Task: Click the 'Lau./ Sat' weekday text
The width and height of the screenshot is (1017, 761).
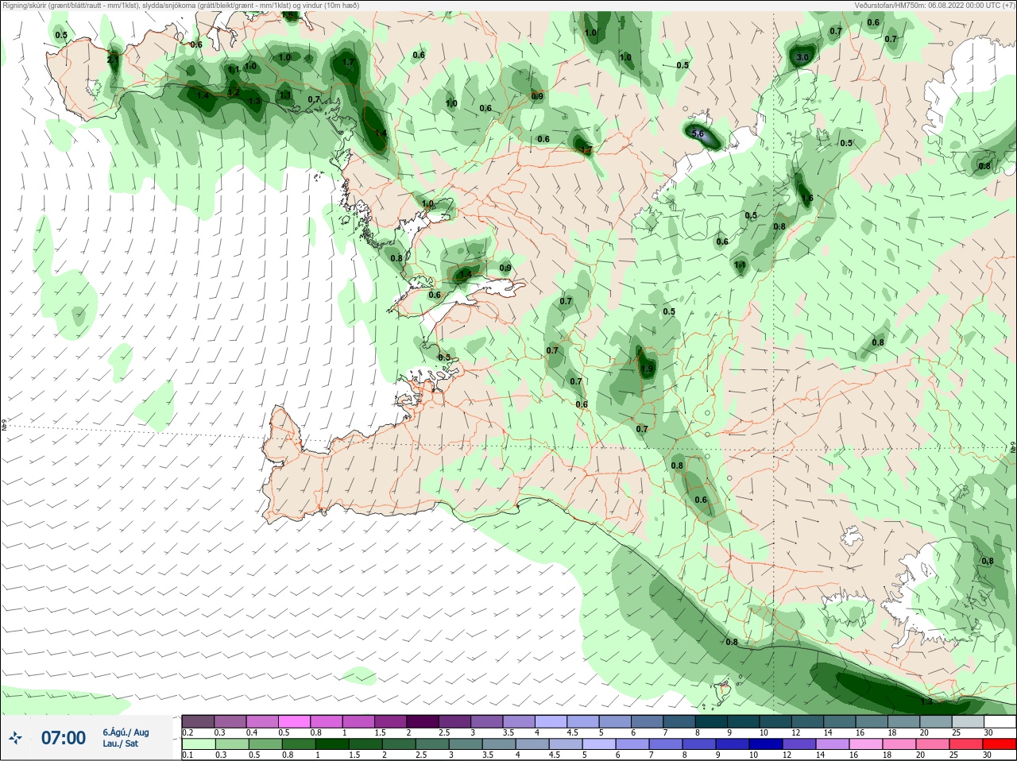Action: tap(120, 744)
